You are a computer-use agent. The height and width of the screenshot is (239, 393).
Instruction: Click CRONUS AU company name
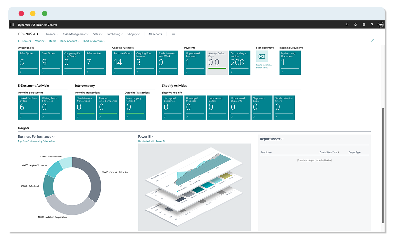(x=28, y=34)
